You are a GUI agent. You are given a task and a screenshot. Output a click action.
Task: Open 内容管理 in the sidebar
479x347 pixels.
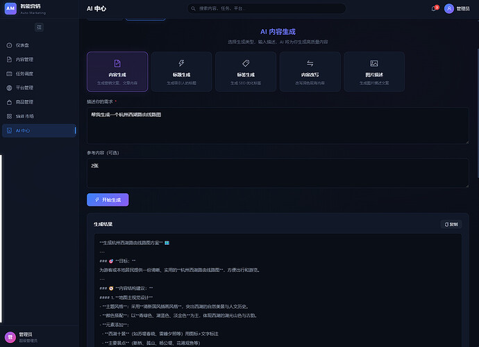pos(39,59)
